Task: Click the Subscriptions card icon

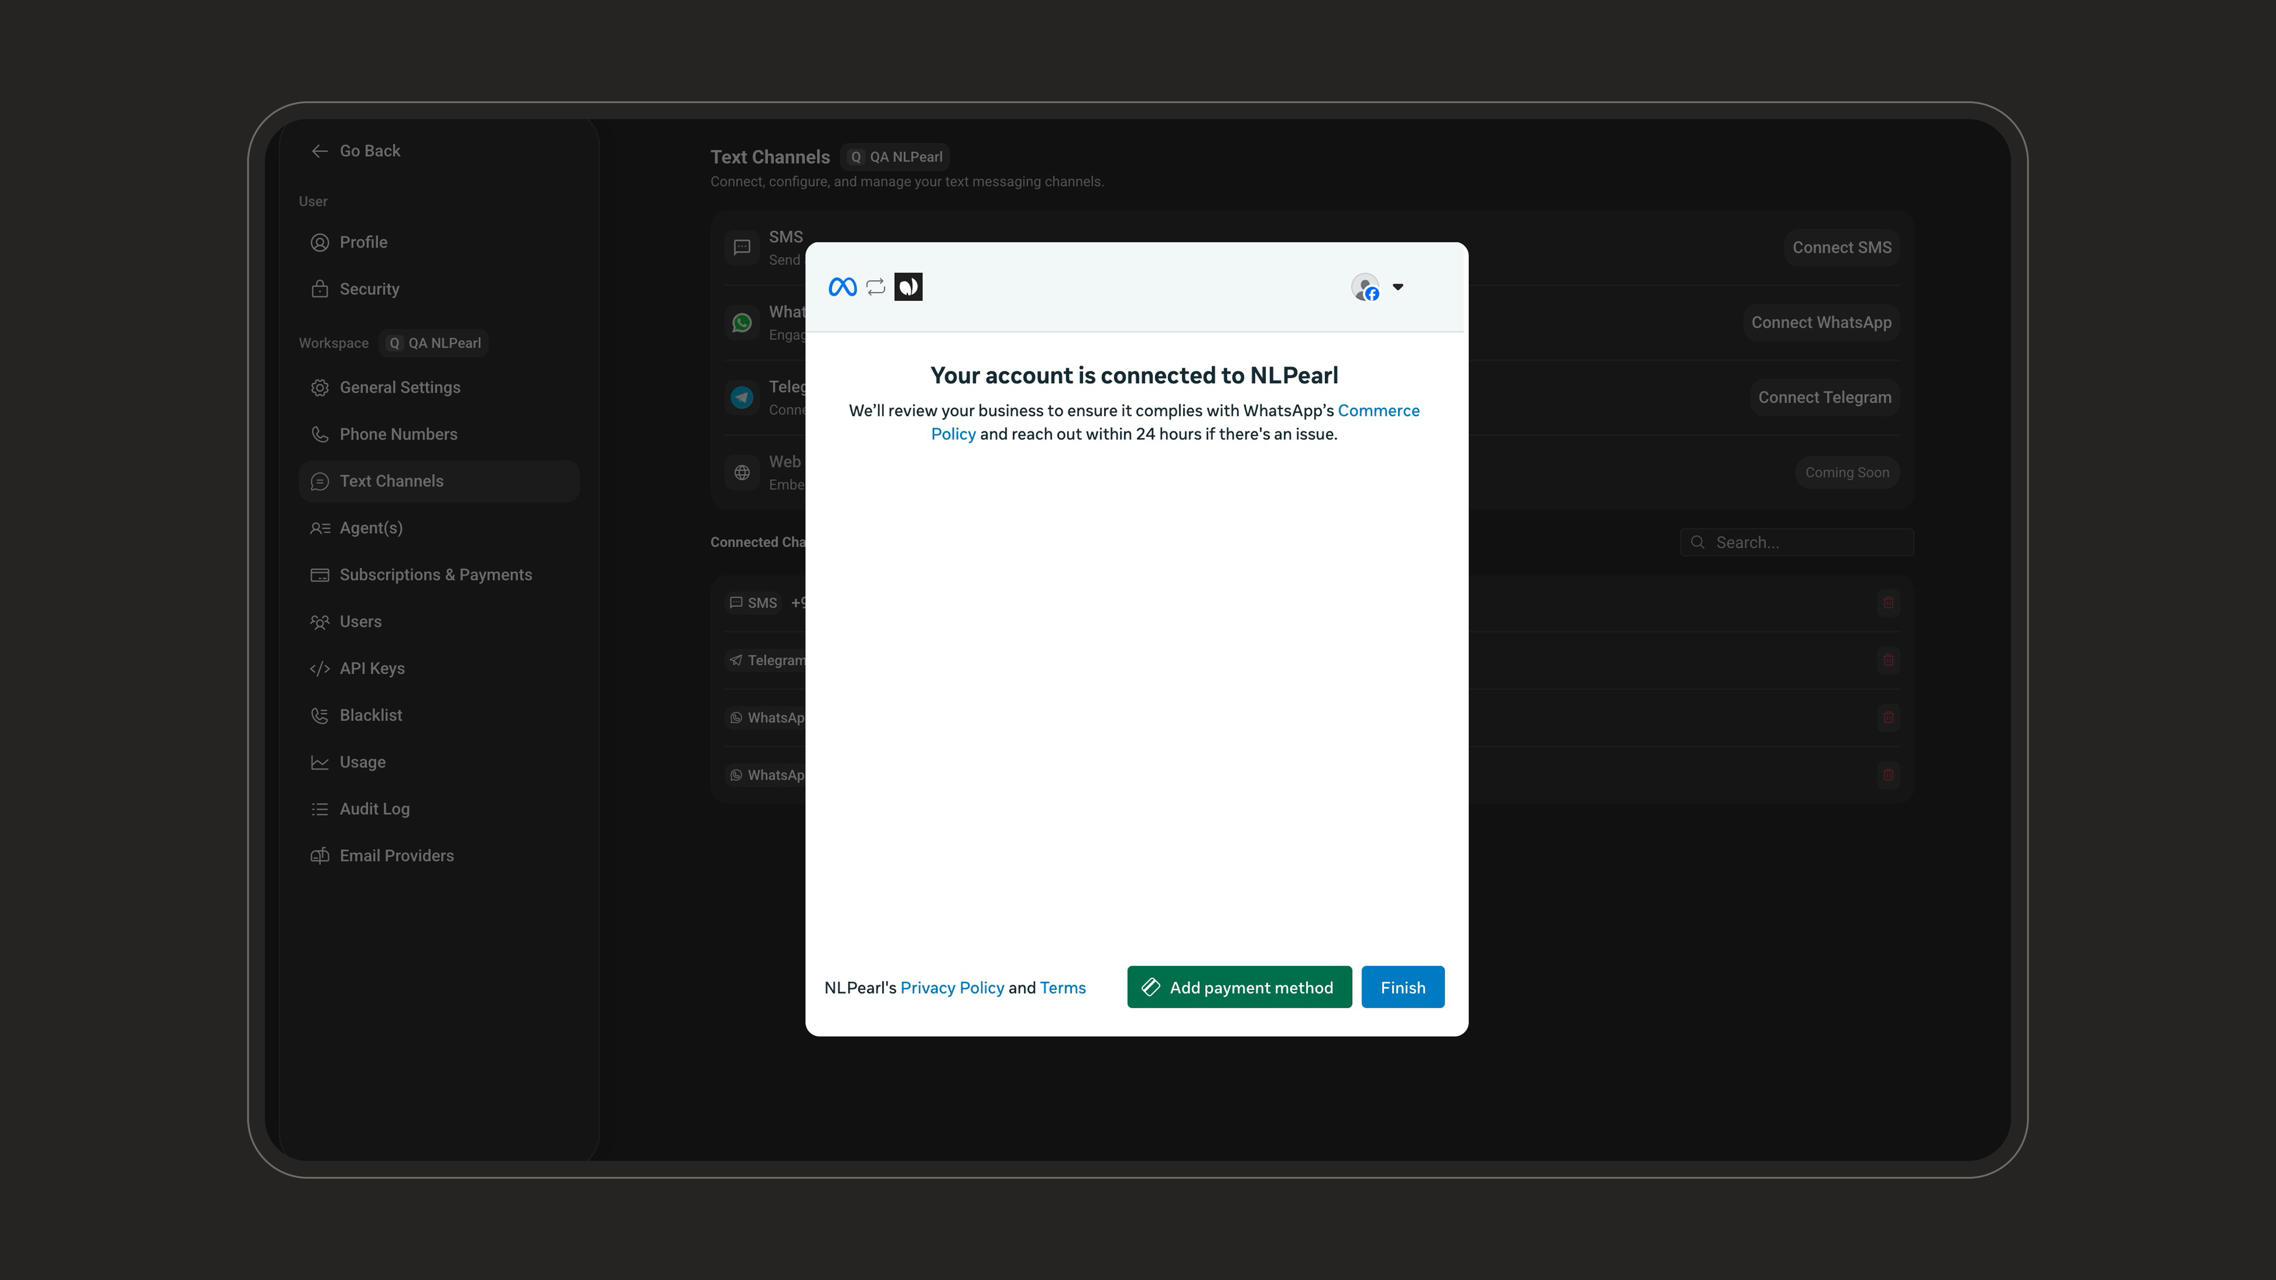Action: 320,574
